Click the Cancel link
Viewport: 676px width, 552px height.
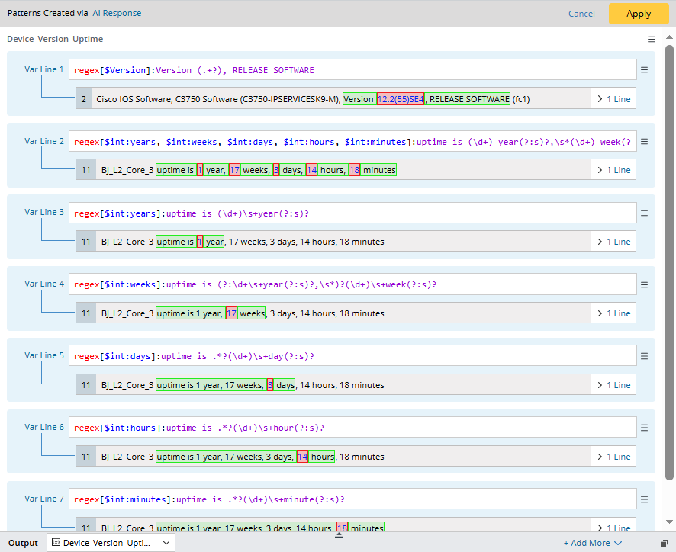click(581, 14)
